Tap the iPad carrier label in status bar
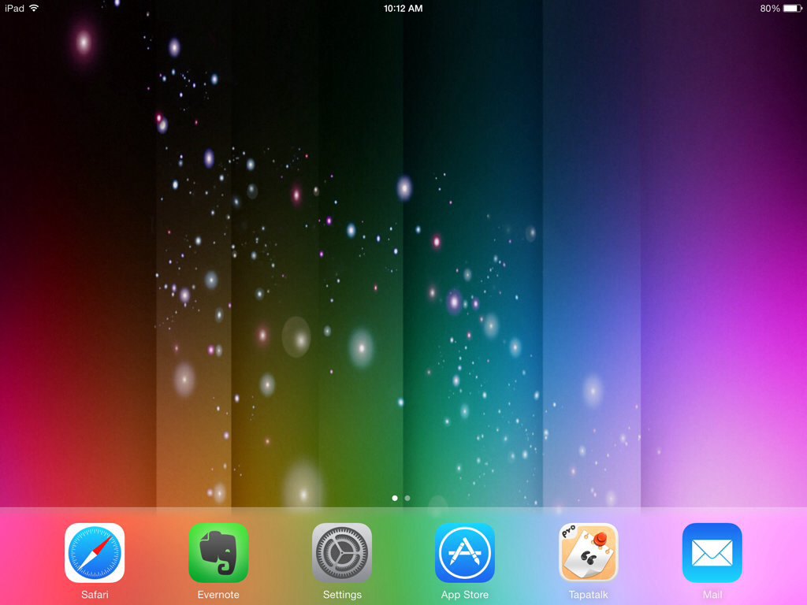Image resolution: width=807 pixels, height=605 pixels. (14, 8)
